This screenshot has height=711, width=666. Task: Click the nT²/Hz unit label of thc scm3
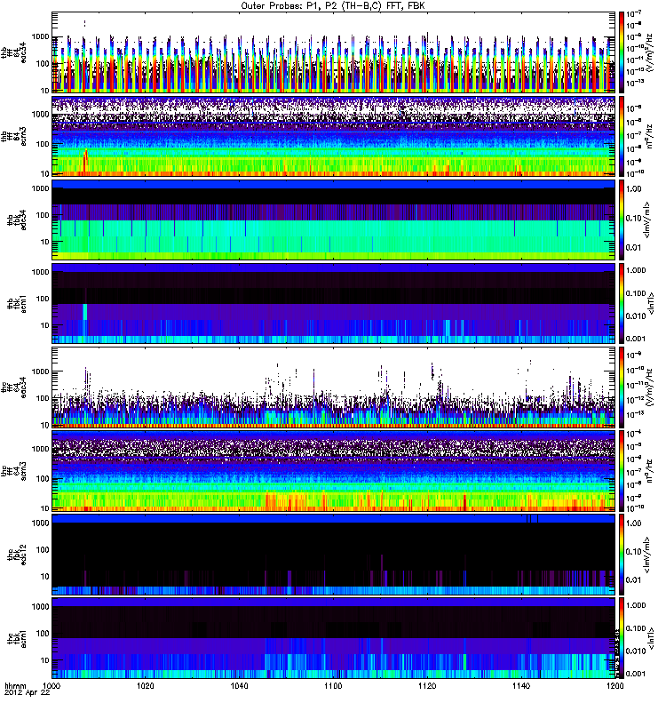tap(649, 471)
